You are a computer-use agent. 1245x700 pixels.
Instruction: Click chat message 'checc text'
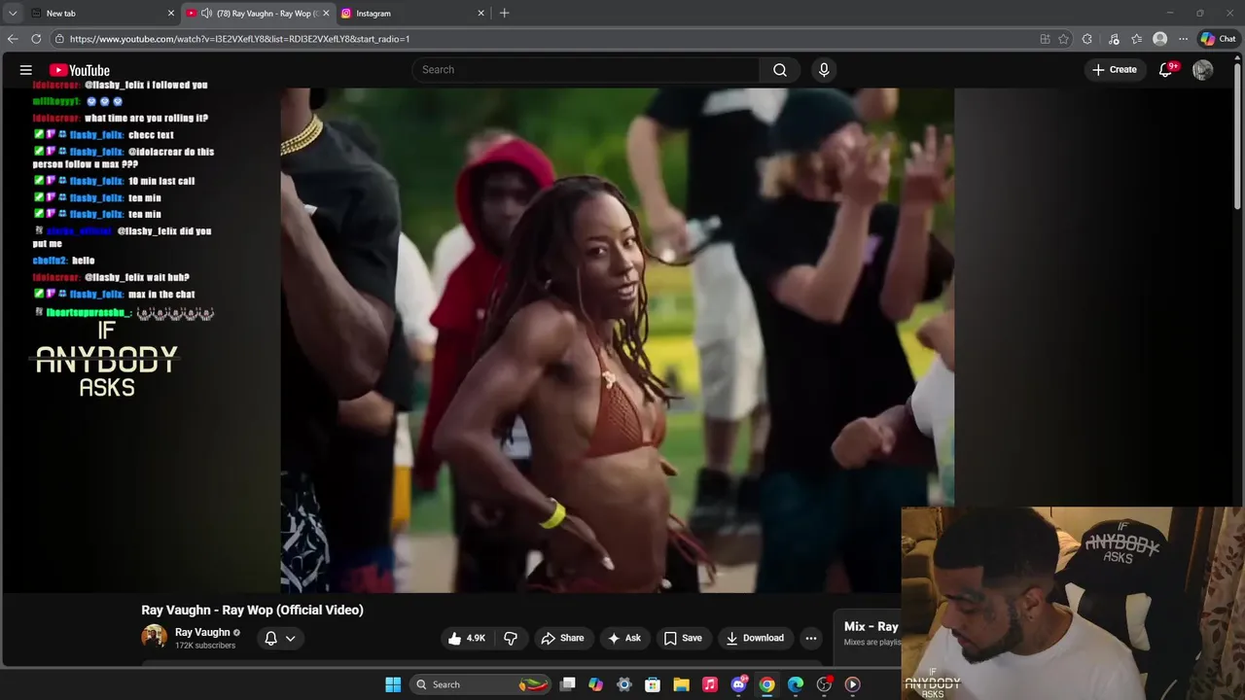click(x=151, y=135)
